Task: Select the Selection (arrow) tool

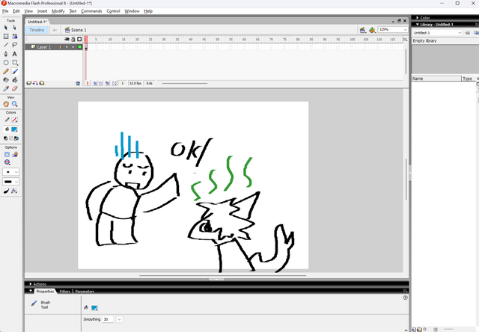Action: [x=6, y=28]
